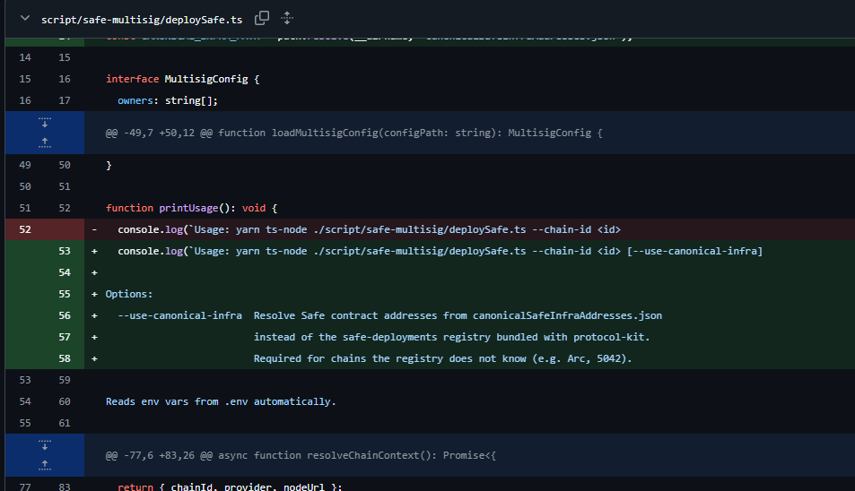Image resolution: width=855 pixels, height=491 pixels.
Task: Click the closing brace on new line 50
Action: (109, 165)
